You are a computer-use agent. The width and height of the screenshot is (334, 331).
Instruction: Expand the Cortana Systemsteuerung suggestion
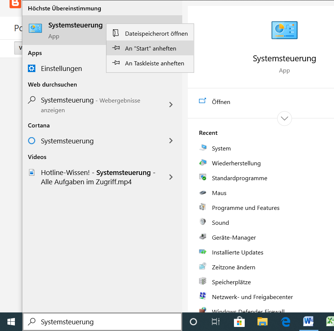[x=171, y=141]
